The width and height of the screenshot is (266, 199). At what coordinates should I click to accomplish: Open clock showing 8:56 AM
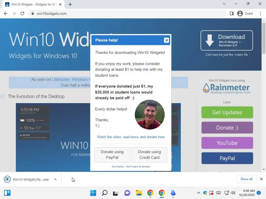[x=247, y=193]
